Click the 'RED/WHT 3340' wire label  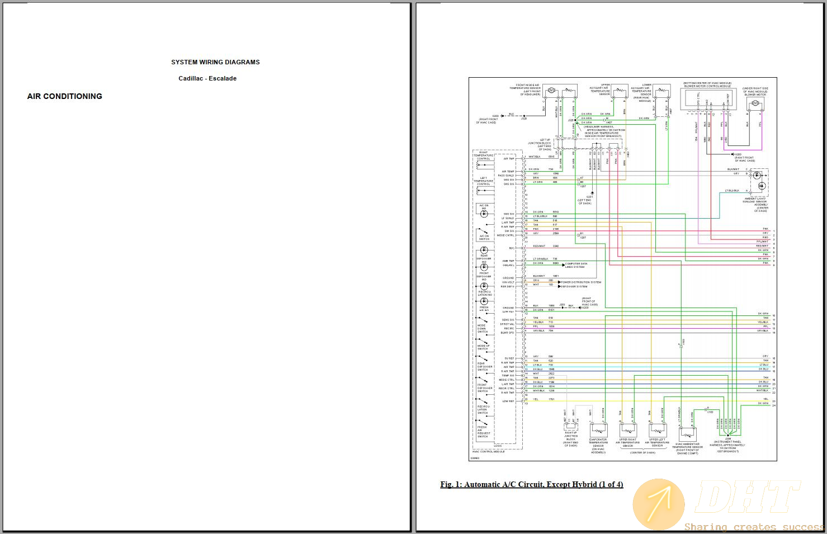(546, 246)
